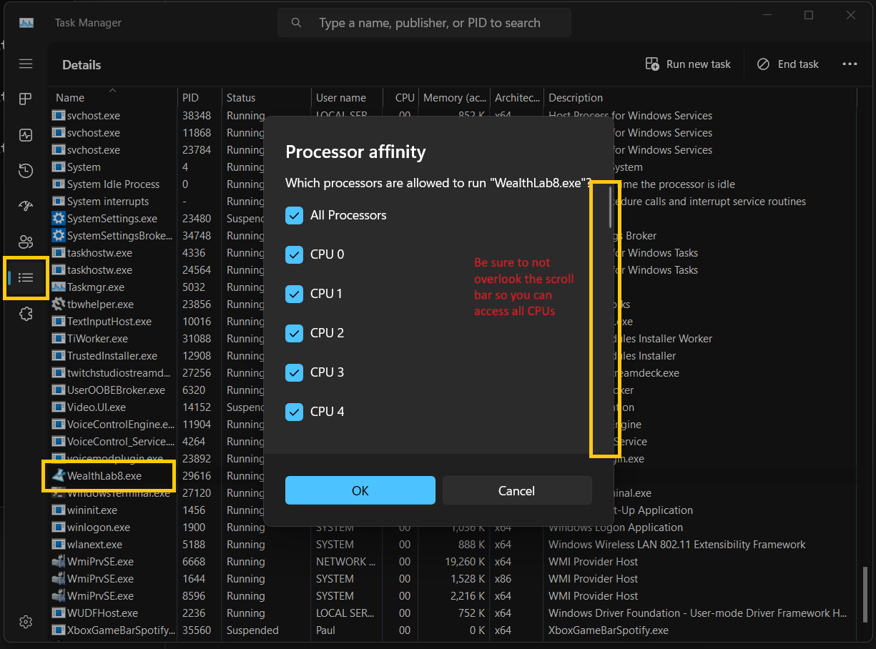
Task: Select the Details sidebar icon
Action: 26,277
